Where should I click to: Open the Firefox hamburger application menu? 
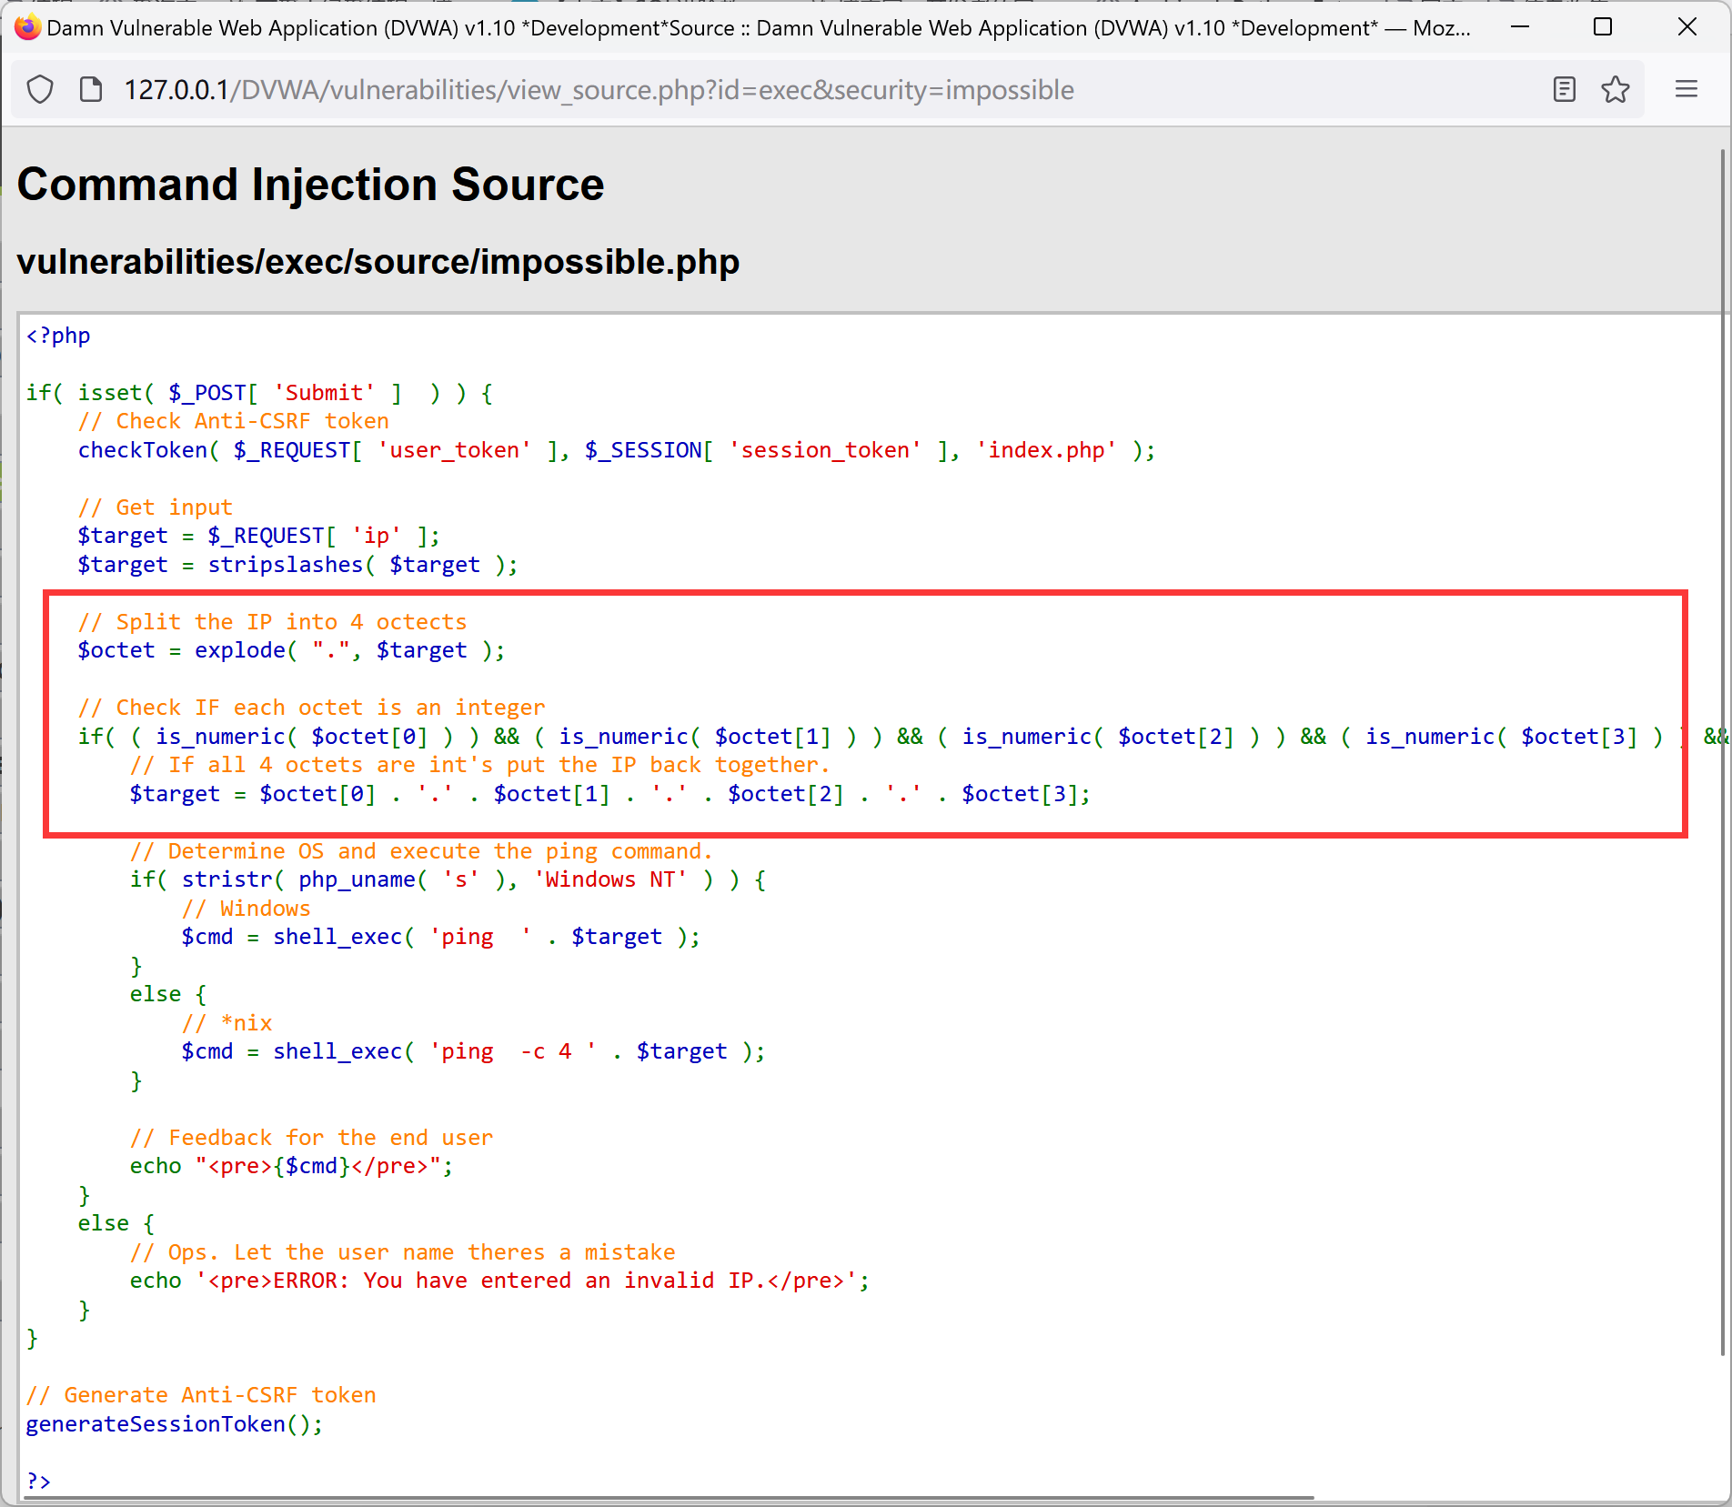click(1687, 89)
